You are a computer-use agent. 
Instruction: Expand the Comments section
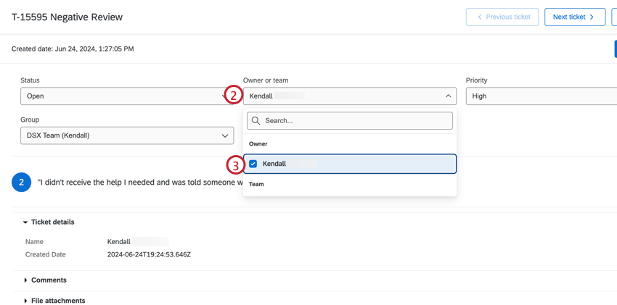(25, 280)
